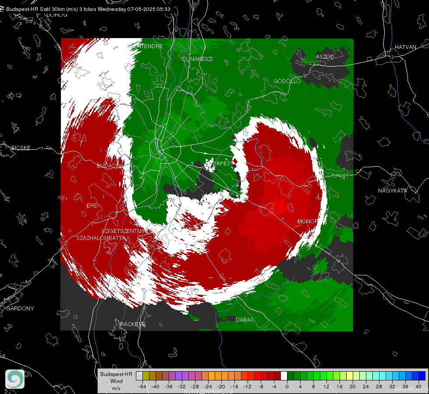Click the 20 legend scale label
The width and height of the screenshot is (429, 394).
coord(353,387)
